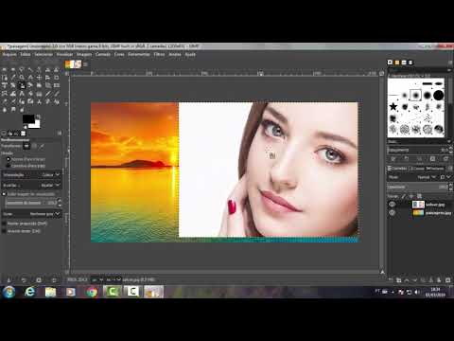The width and height of the screenshot is (454, 341).
Task: Switch to the patterns tab
Action: click(x=397, y=63)
